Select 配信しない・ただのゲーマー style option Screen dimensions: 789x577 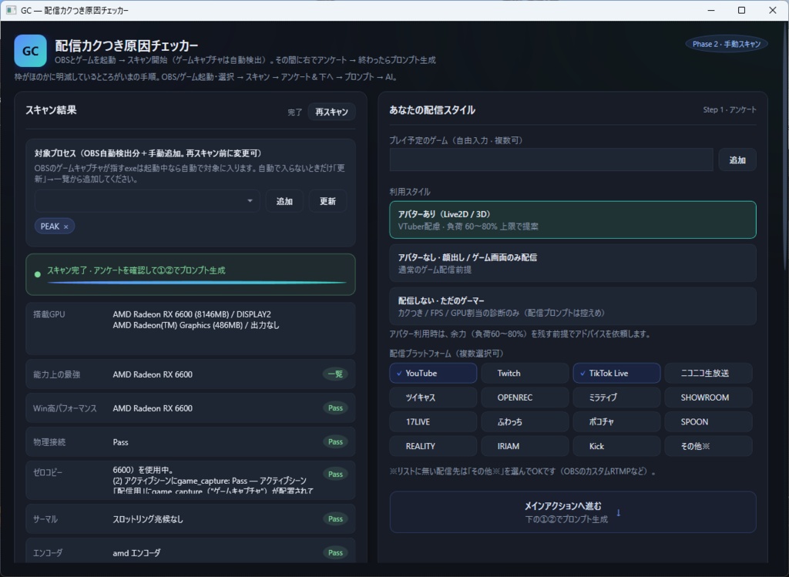pos(572,307)
